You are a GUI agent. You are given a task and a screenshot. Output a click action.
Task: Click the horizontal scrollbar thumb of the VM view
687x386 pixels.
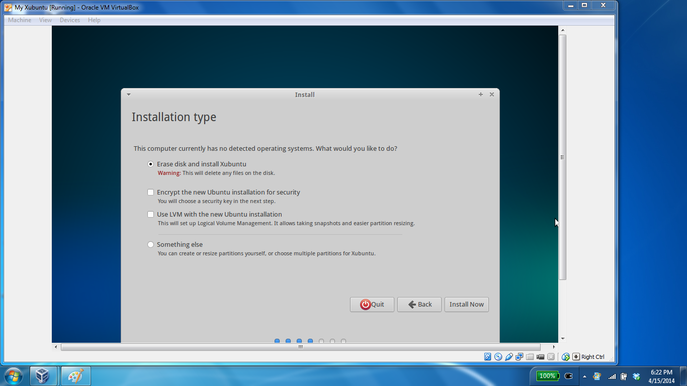pyautogui.click(x=301, y=347)
